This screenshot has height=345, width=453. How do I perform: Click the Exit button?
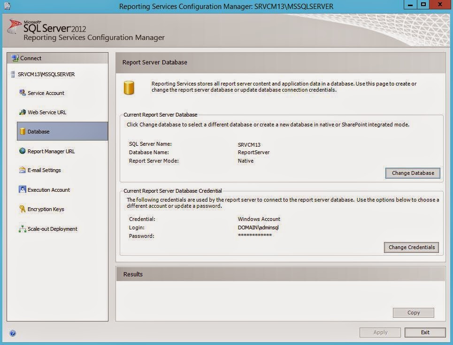pyautogui.click(x=425, y=332)
